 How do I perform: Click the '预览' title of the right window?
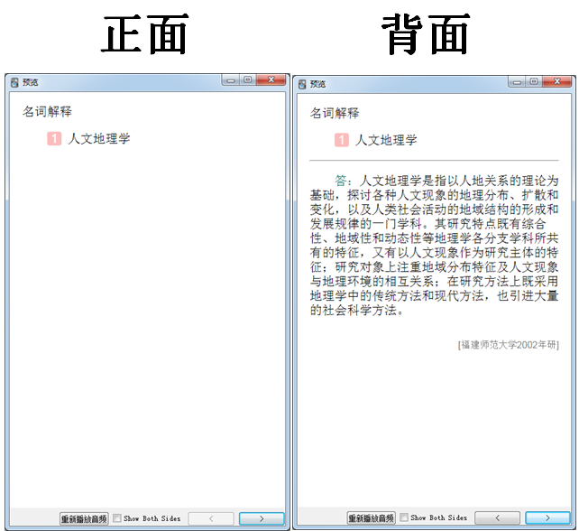[x=317, y=84]
